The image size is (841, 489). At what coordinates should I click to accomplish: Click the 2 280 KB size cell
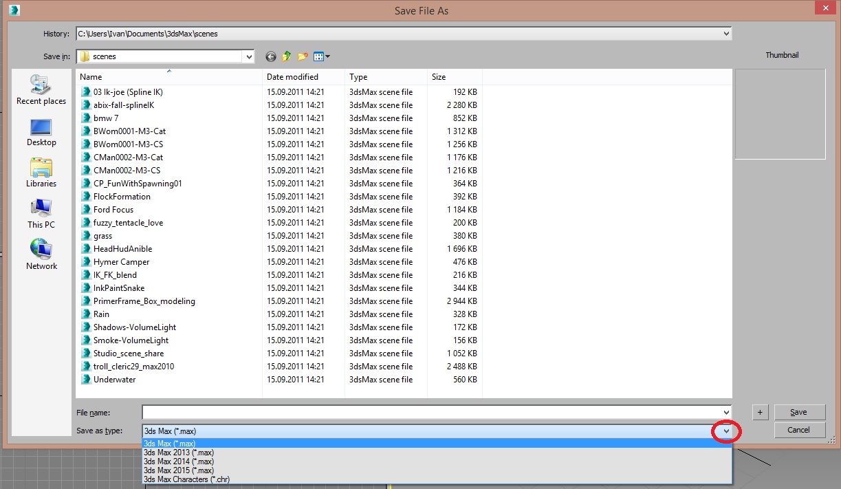pos(461,105)
